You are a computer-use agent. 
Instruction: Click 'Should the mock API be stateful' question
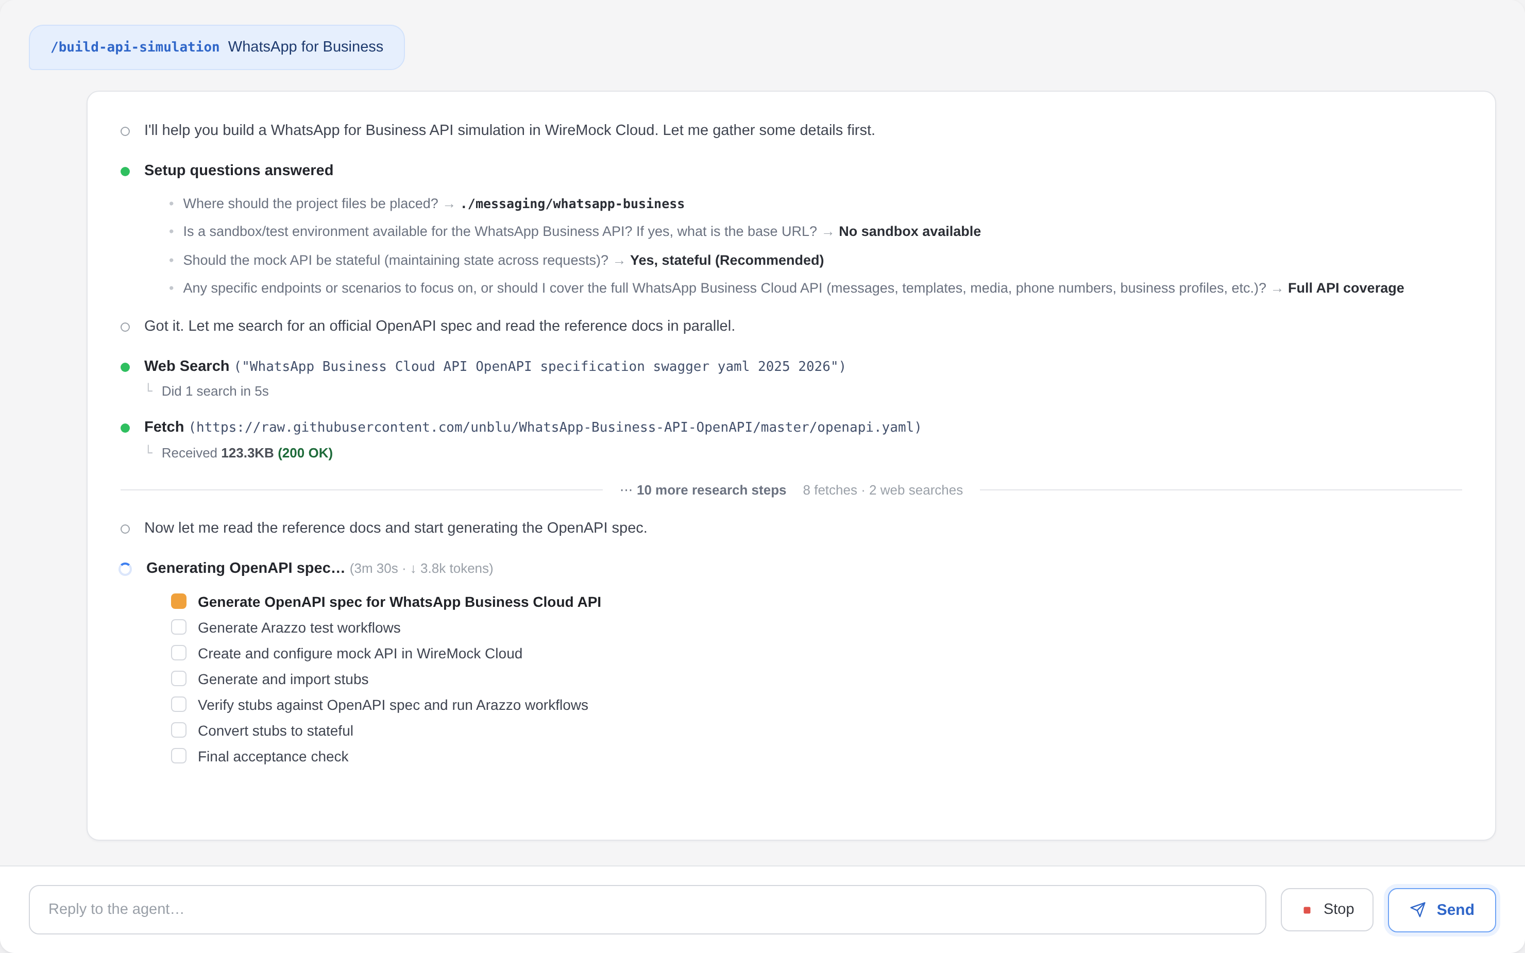(x=396, y=260)
